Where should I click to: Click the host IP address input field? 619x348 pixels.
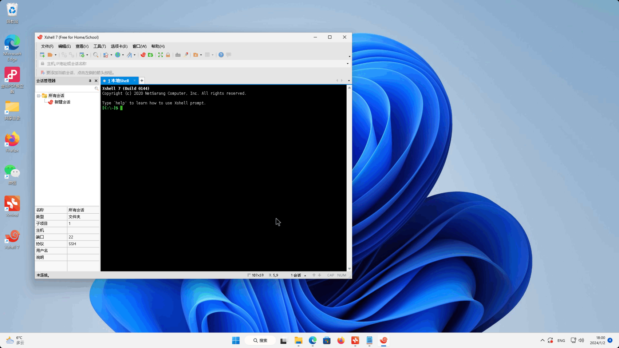coord(195,64)
